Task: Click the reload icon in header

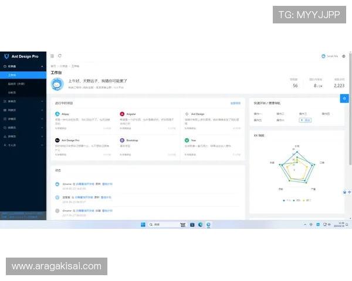Action: pyautogui.click(x=59, y=56)
